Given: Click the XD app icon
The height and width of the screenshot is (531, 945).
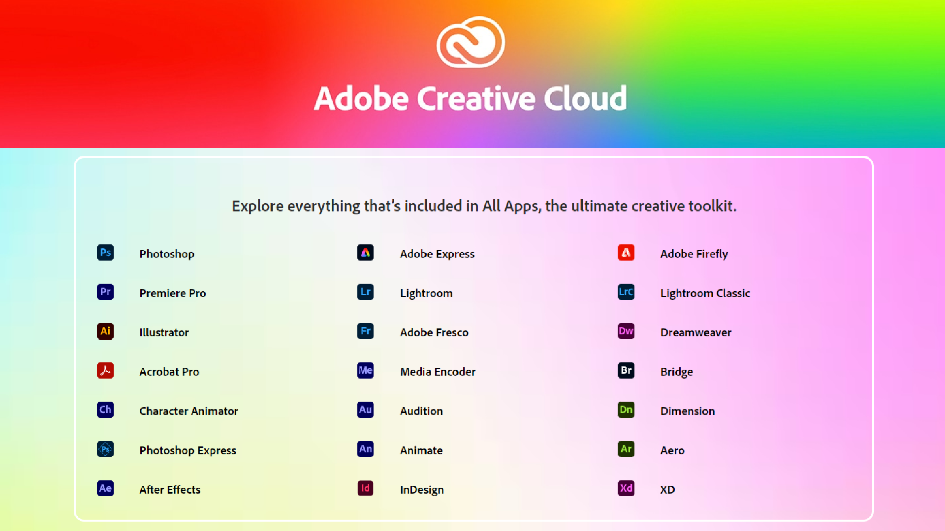Looking at the screenshot, I should click(626, 489).
